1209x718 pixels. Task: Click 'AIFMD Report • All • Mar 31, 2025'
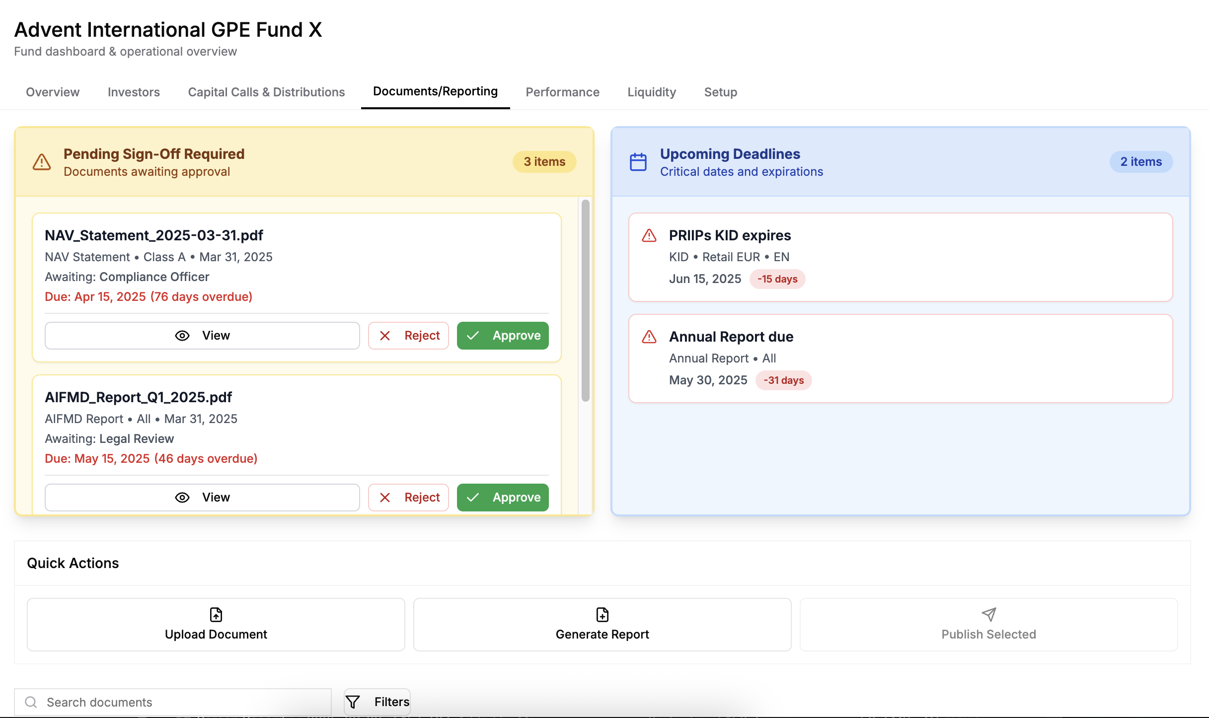[141, 419]
